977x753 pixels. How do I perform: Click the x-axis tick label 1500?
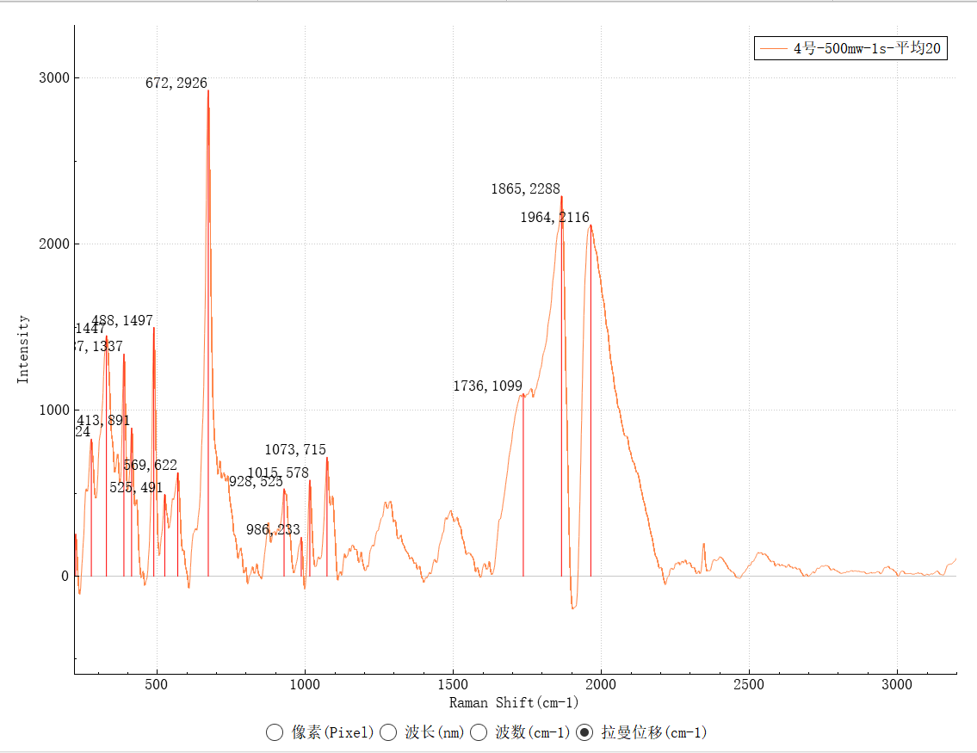(453, 684)
